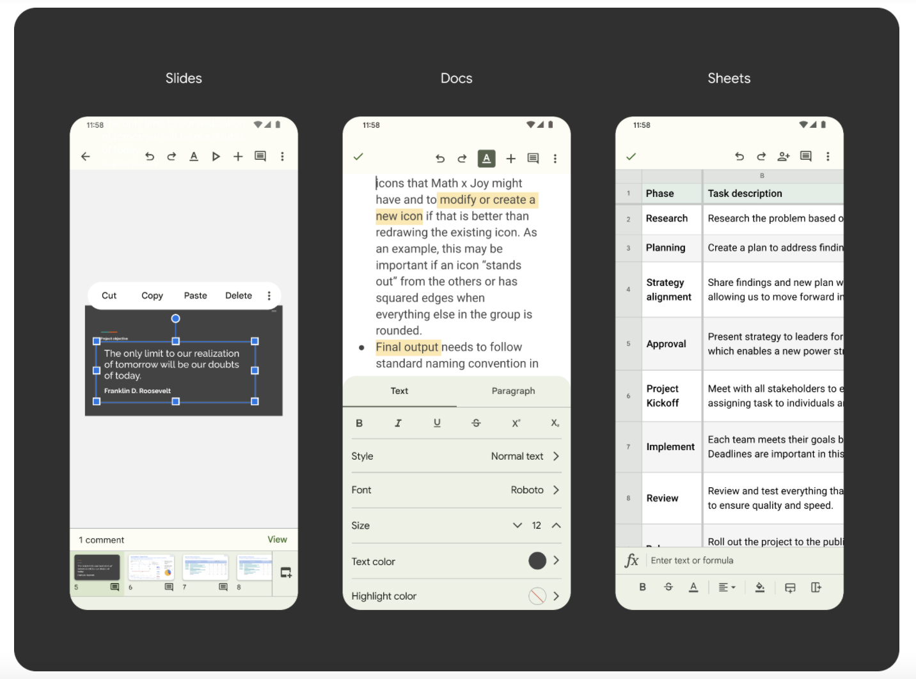Choose Copy from the Slides context menu

click(152, 295)
